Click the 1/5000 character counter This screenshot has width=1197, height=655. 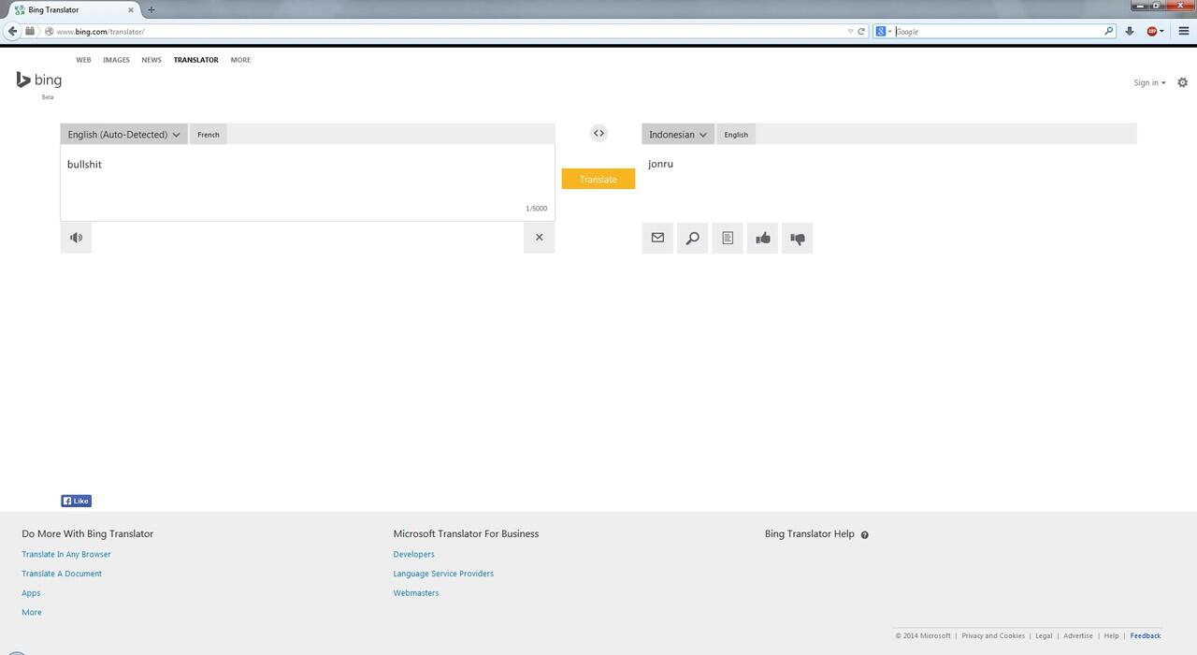(536, 209)
